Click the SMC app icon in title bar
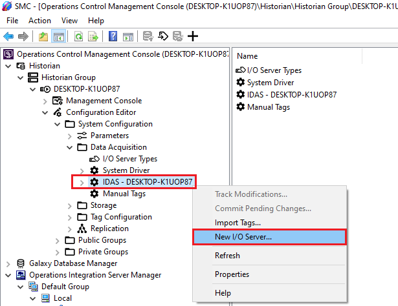The width and height of the screenshot is (398, 306). 6,6
